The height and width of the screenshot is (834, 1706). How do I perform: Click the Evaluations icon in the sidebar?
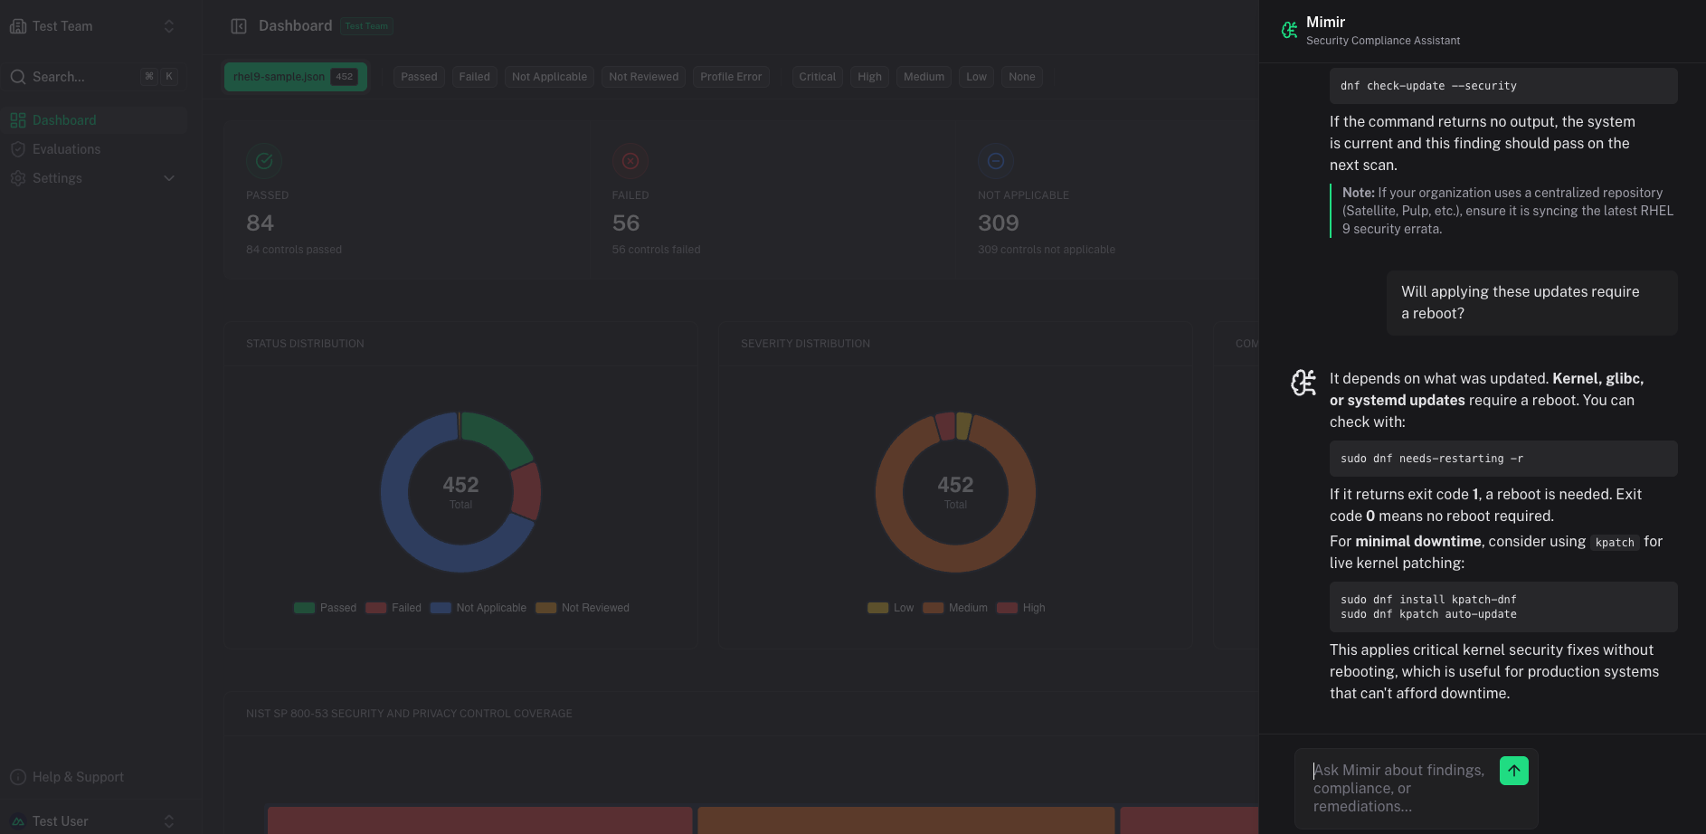(17, 148)
